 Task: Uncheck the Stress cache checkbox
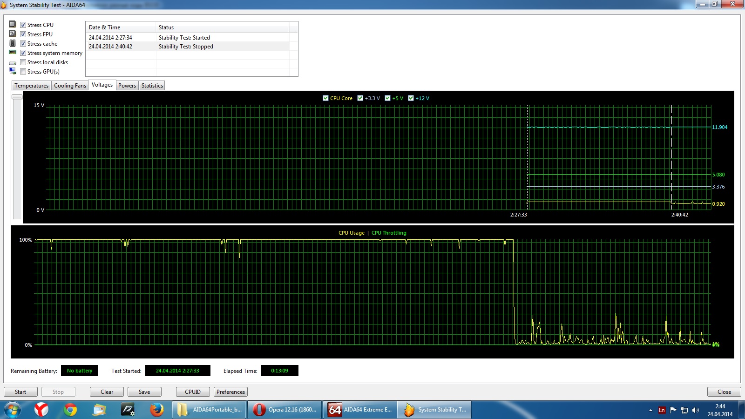23,43
